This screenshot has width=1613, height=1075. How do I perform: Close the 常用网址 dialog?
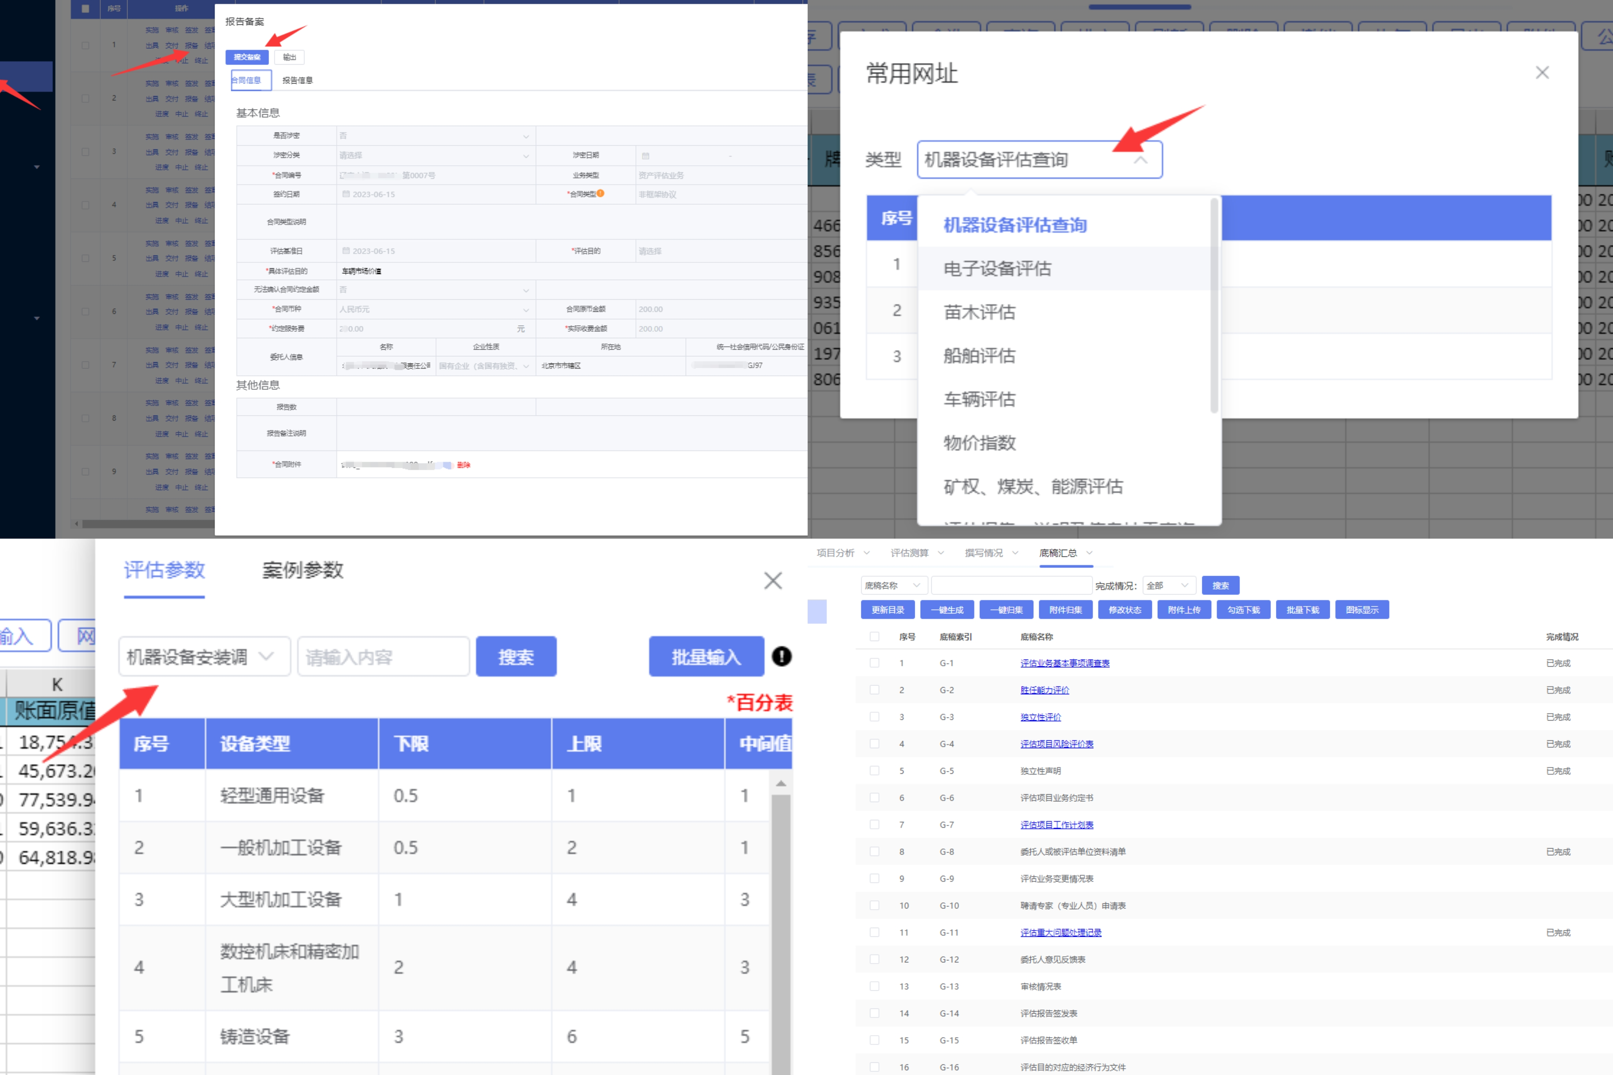(1542, 73)
